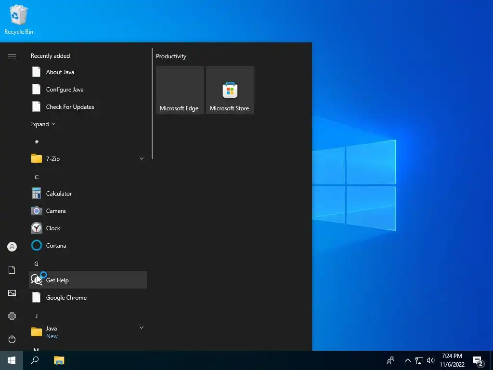Open File Explorer from the taskbar

click(x=59, y=360)
